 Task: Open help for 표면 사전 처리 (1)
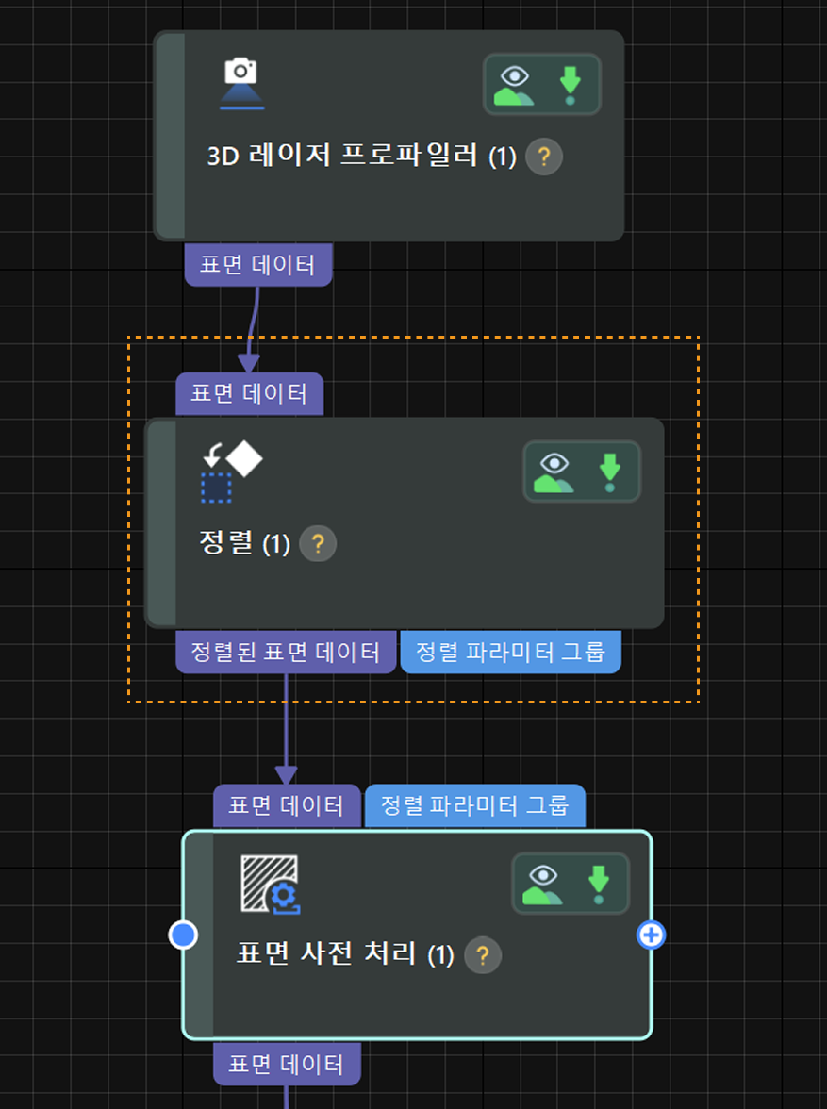(x=483, y=955)
